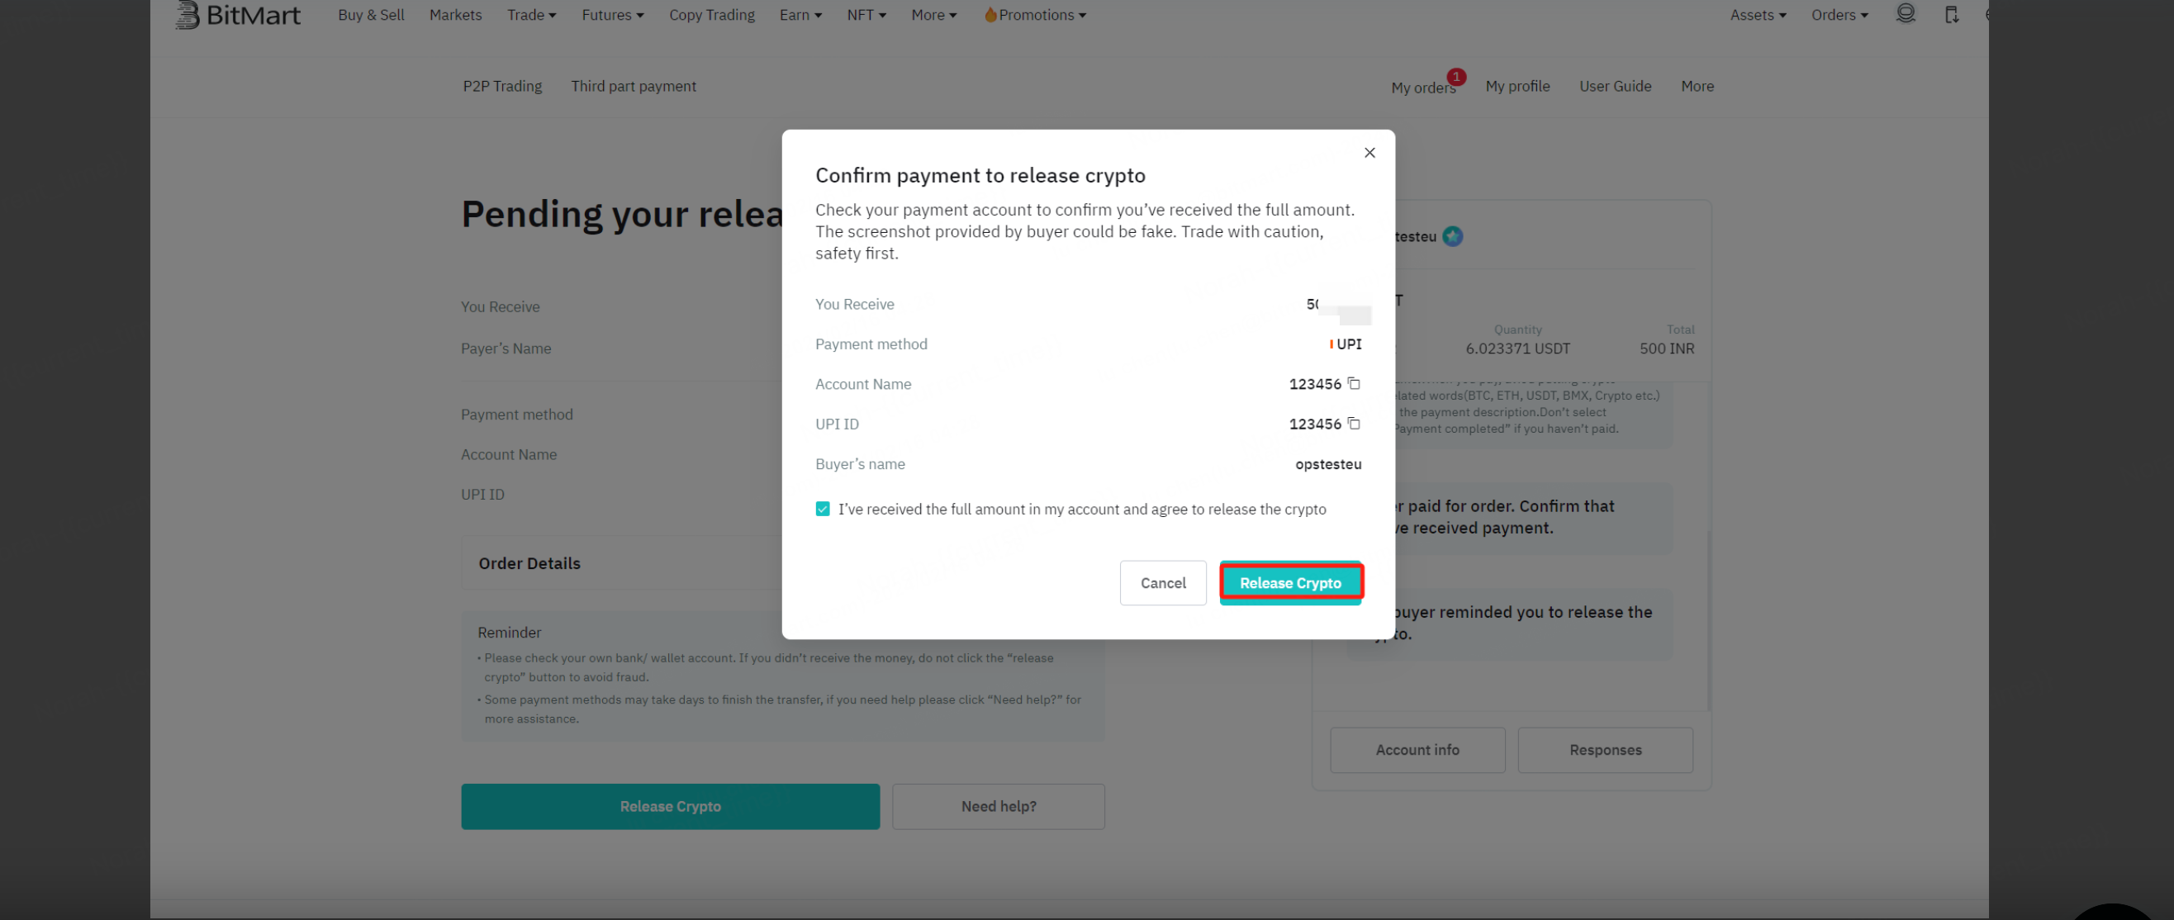
Task: Expand the Orders dropdown
Action: coord(1839,14)
